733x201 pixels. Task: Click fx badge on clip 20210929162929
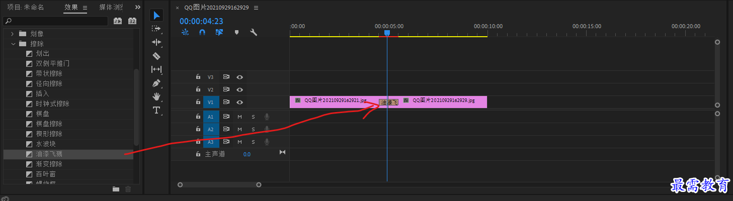click(406, 100)
